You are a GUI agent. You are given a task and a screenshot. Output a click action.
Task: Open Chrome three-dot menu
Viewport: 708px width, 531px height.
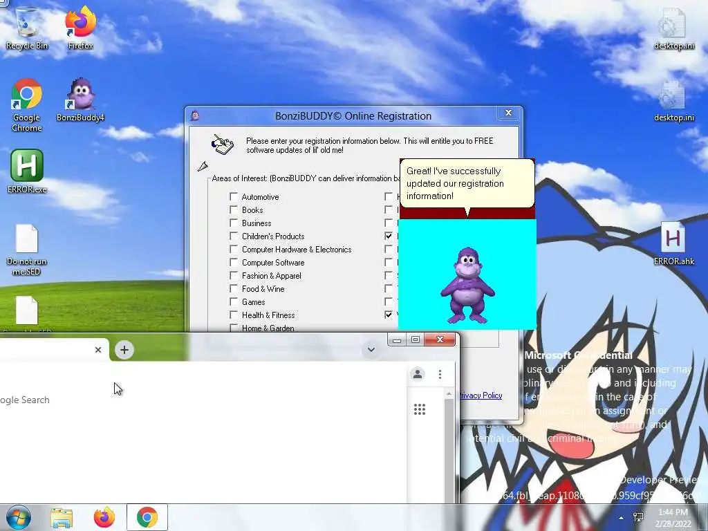pos(440,374)
